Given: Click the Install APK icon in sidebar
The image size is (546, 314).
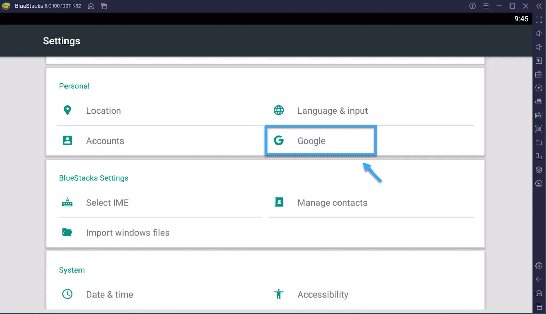Looking at the screenshot, I should pyautogui.click(x=539, y=115).
